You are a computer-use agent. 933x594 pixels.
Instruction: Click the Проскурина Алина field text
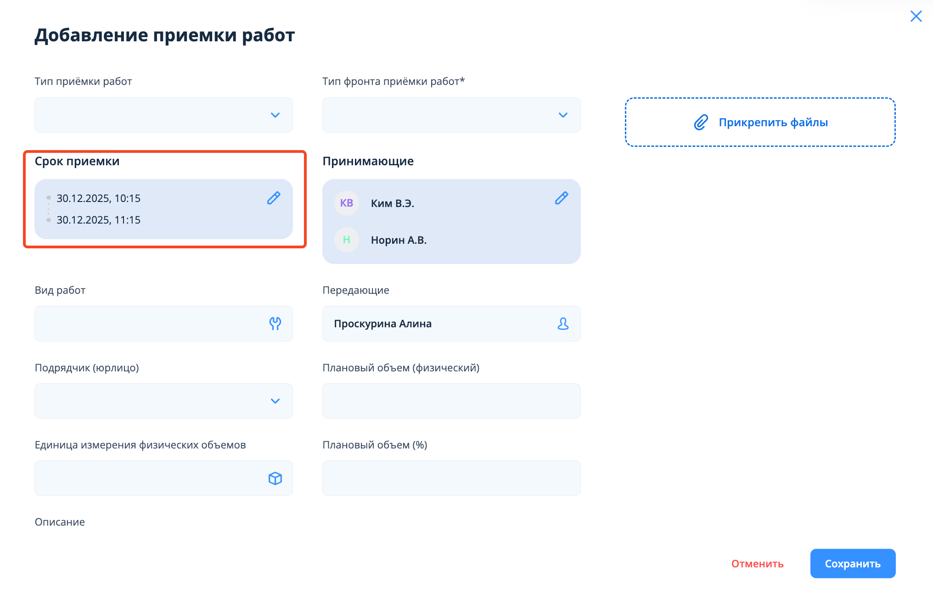pos(382,324)
